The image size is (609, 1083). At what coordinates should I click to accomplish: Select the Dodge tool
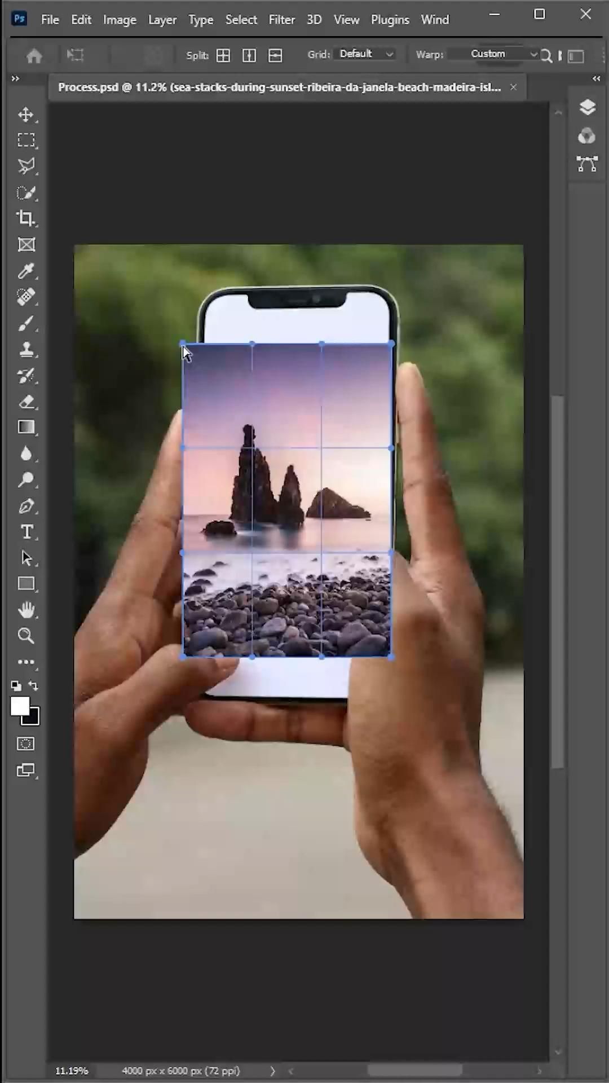pyautogui.click(x=26, y=479)
